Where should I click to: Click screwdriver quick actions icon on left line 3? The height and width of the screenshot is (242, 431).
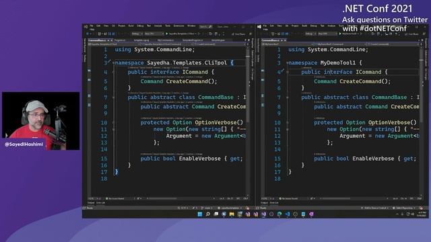point(109,62)
